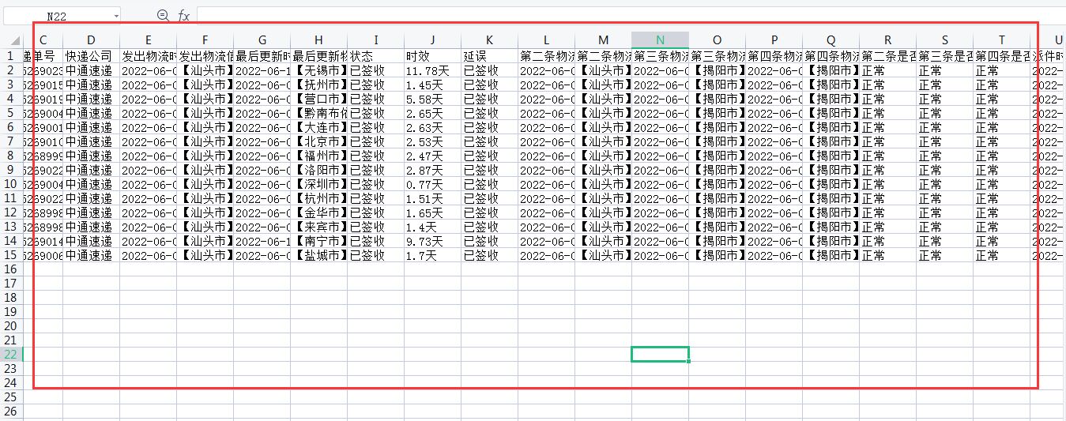This screenshot has width=1066, height=421.
Task: Click the 【营口市】 cell
Action: pos(319,99)
